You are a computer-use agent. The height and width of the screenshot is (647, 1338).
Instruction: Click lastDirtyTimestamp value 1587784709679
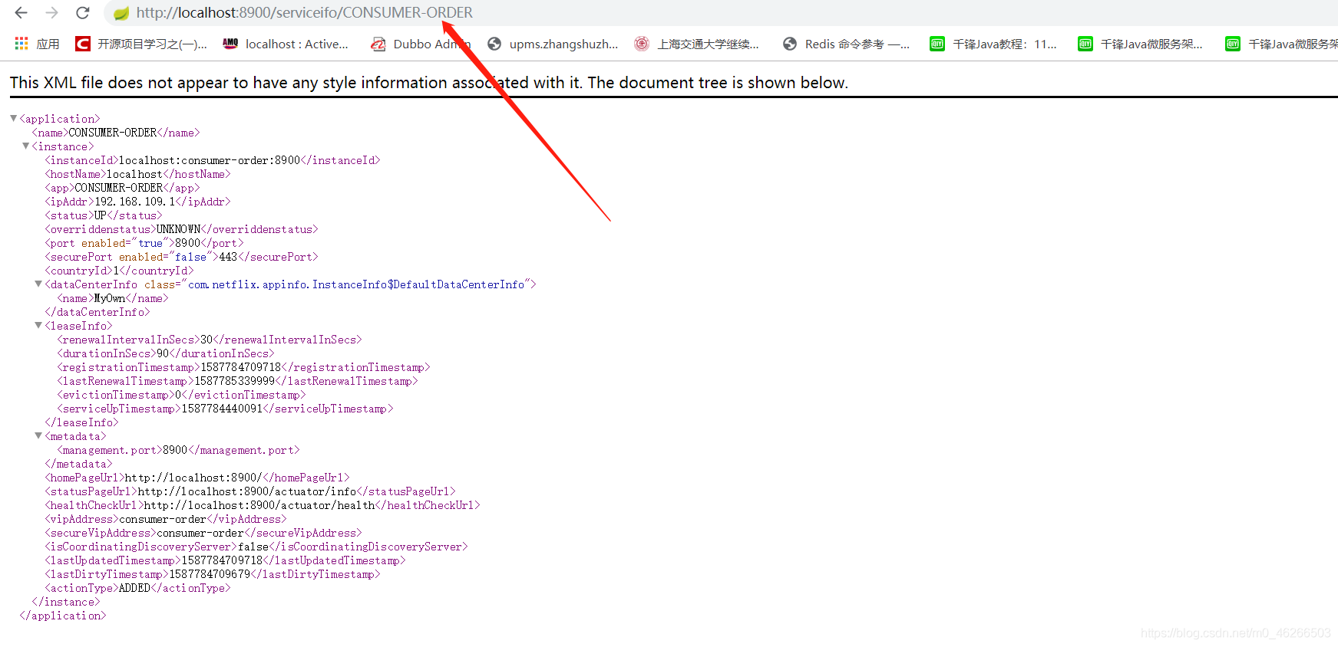[210, 574]
